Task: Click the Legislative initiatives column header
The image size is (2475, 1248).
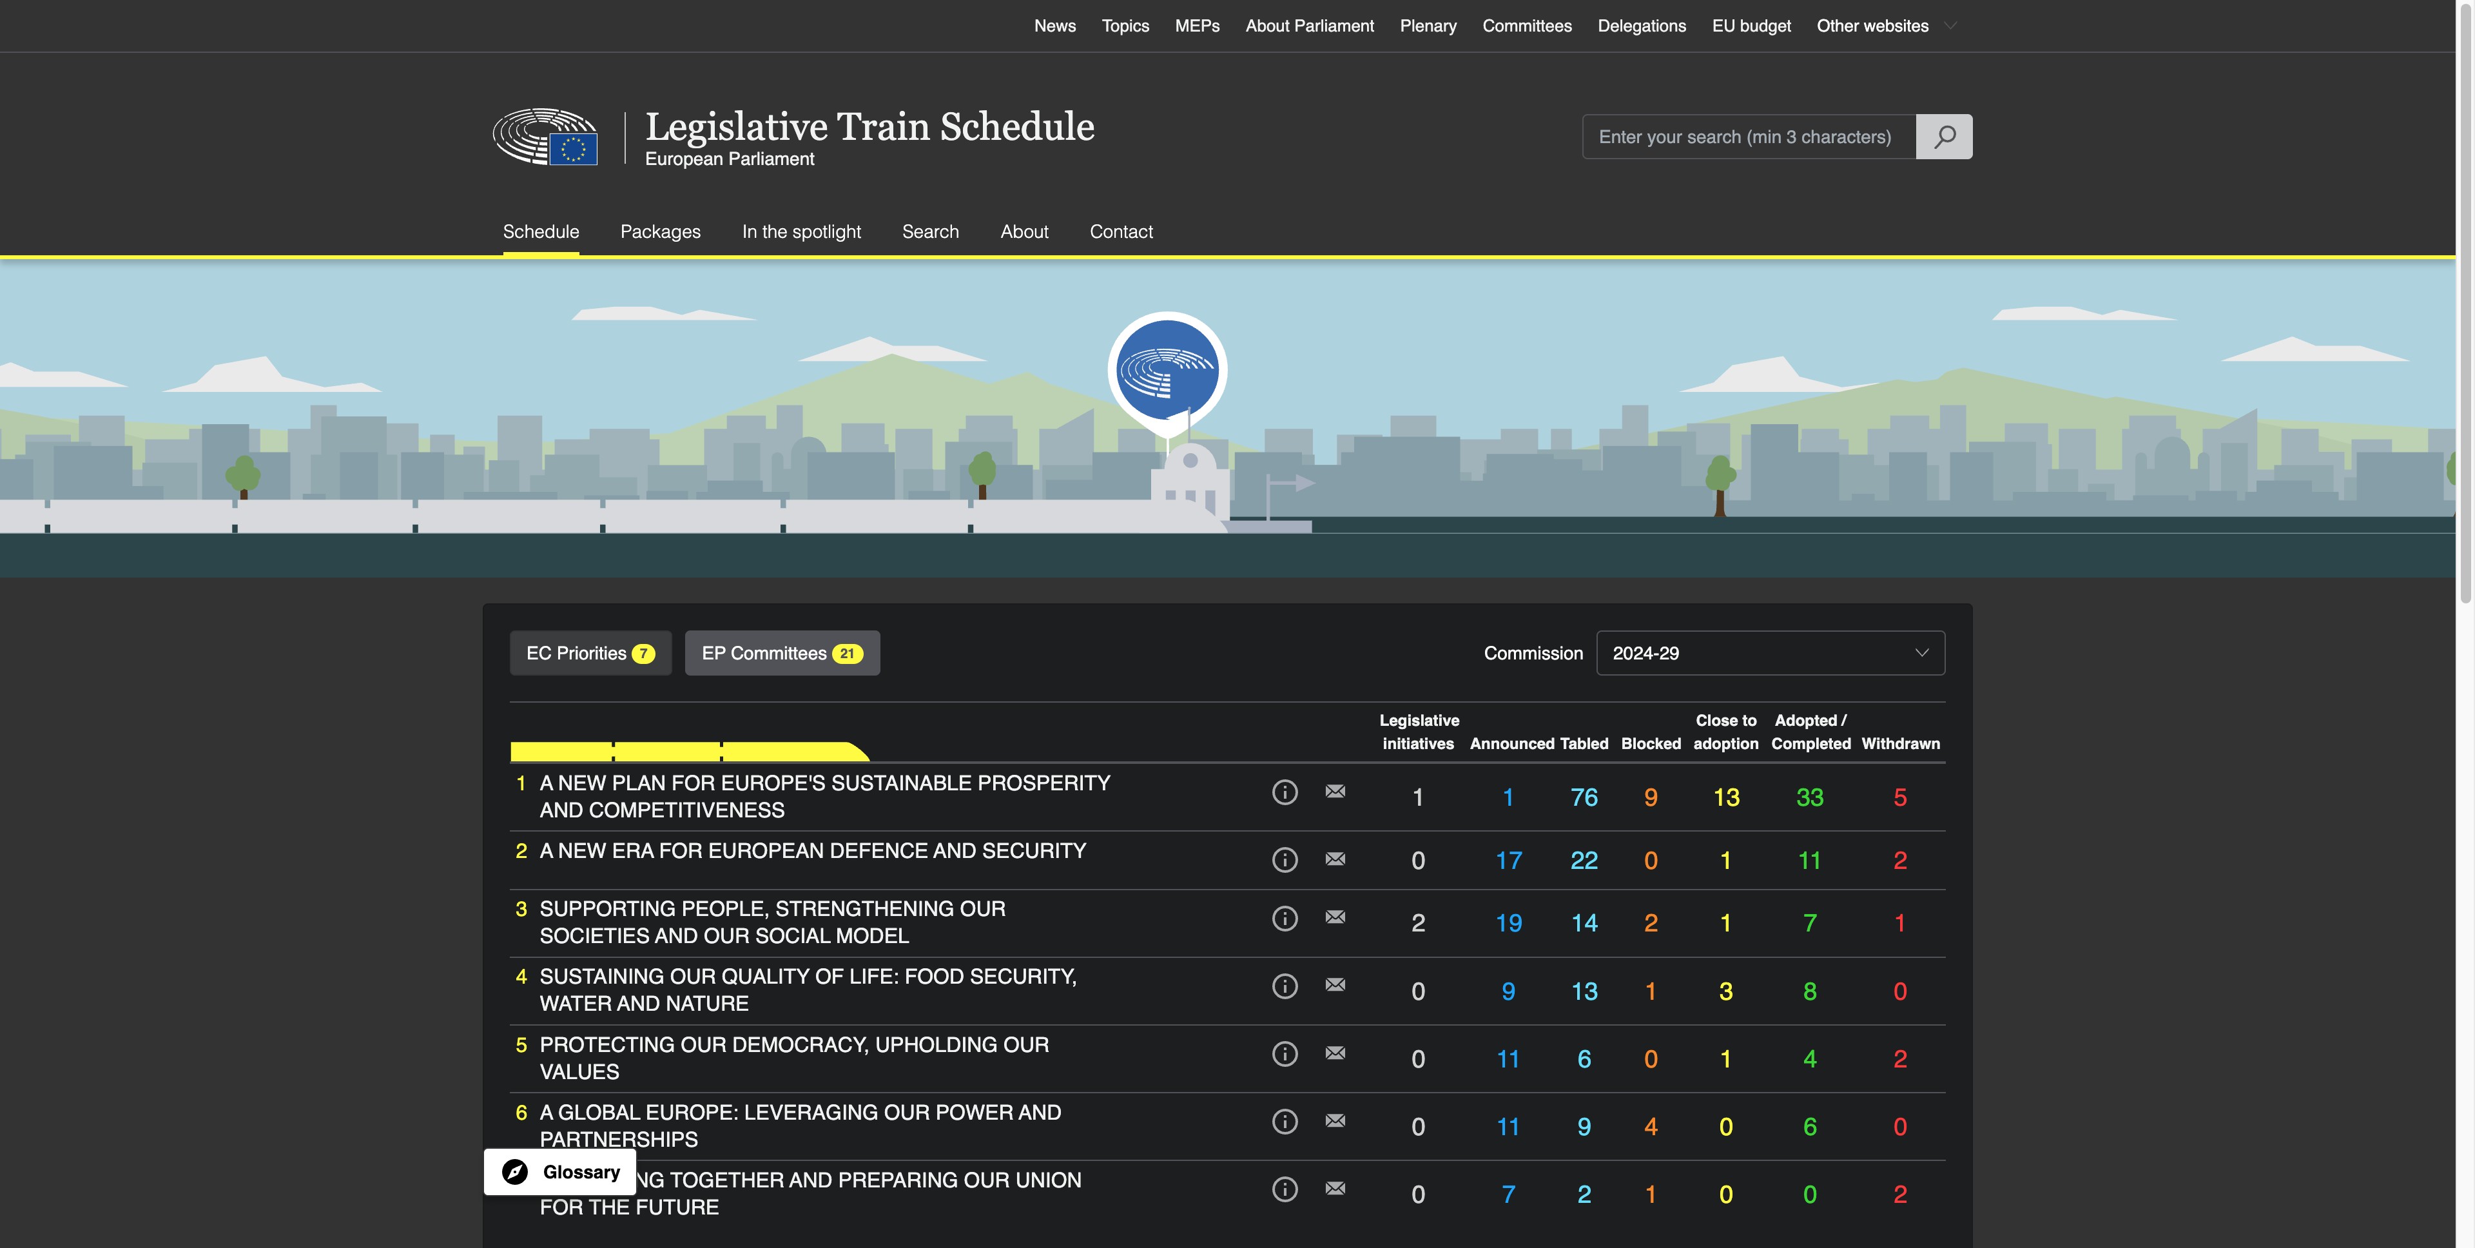Action: tap(1418, 731)
